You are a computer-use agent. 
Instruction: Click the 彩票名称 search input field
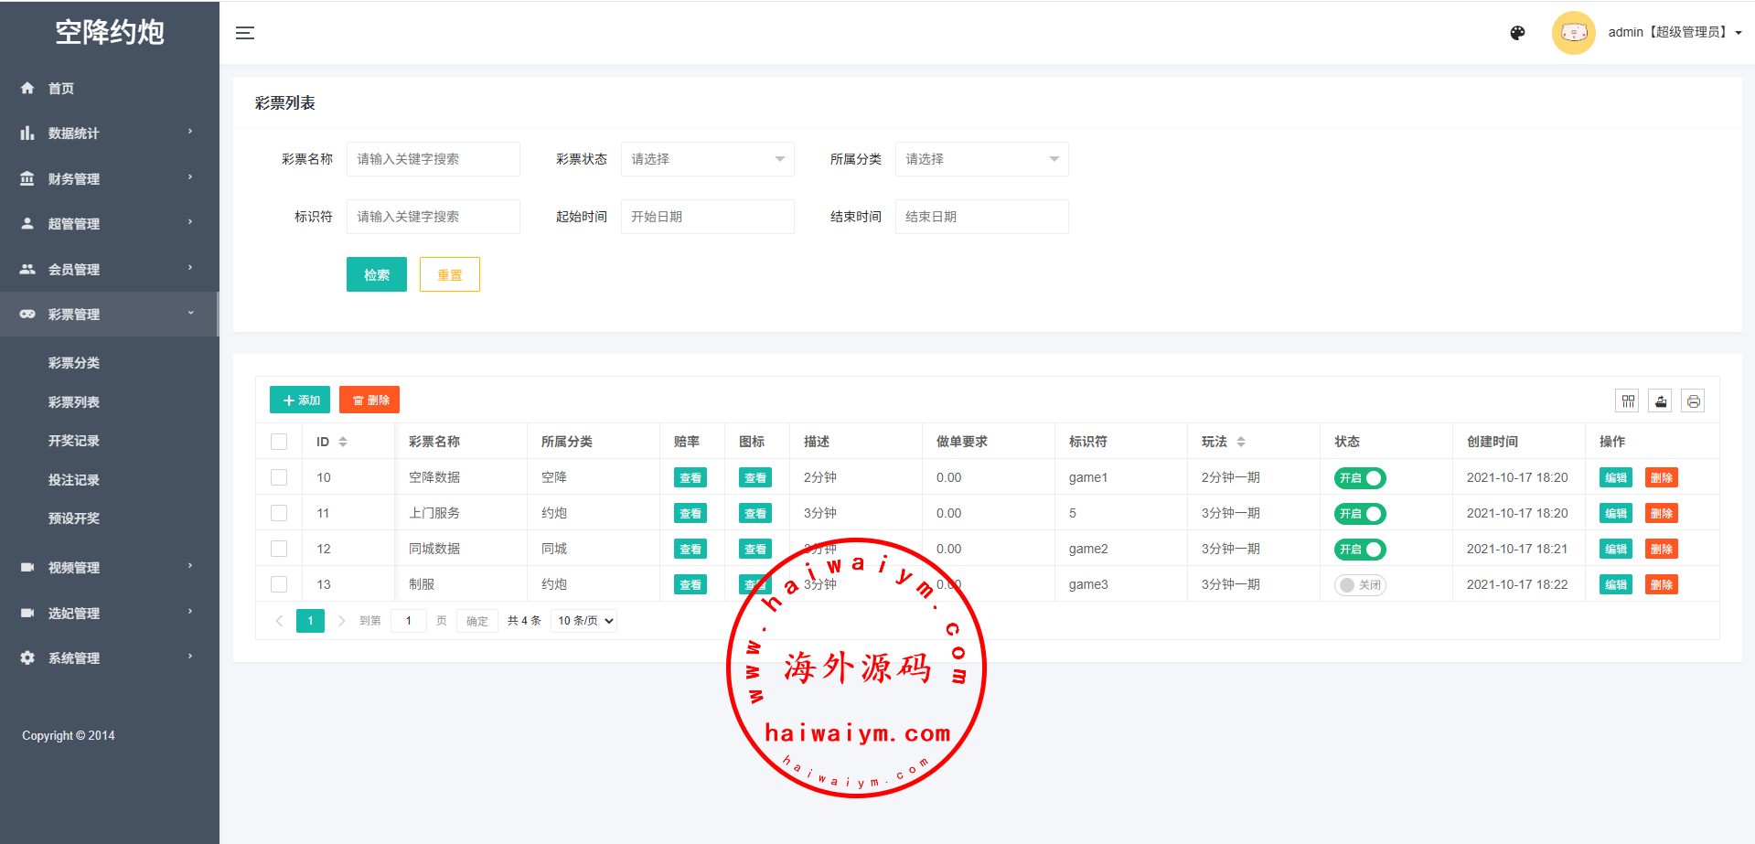pos(433,159)
